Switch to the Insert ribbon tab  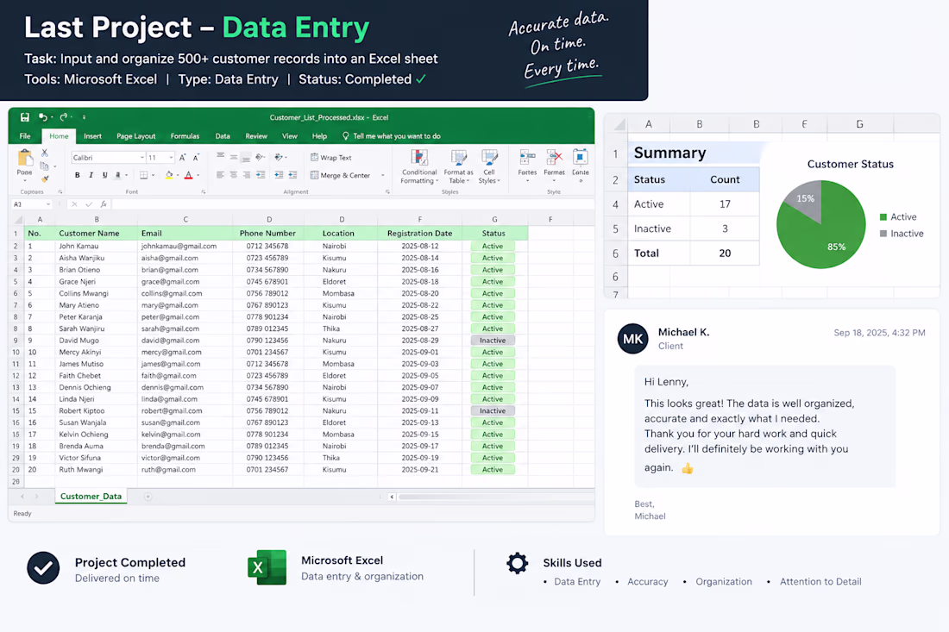tap(92, 136)
